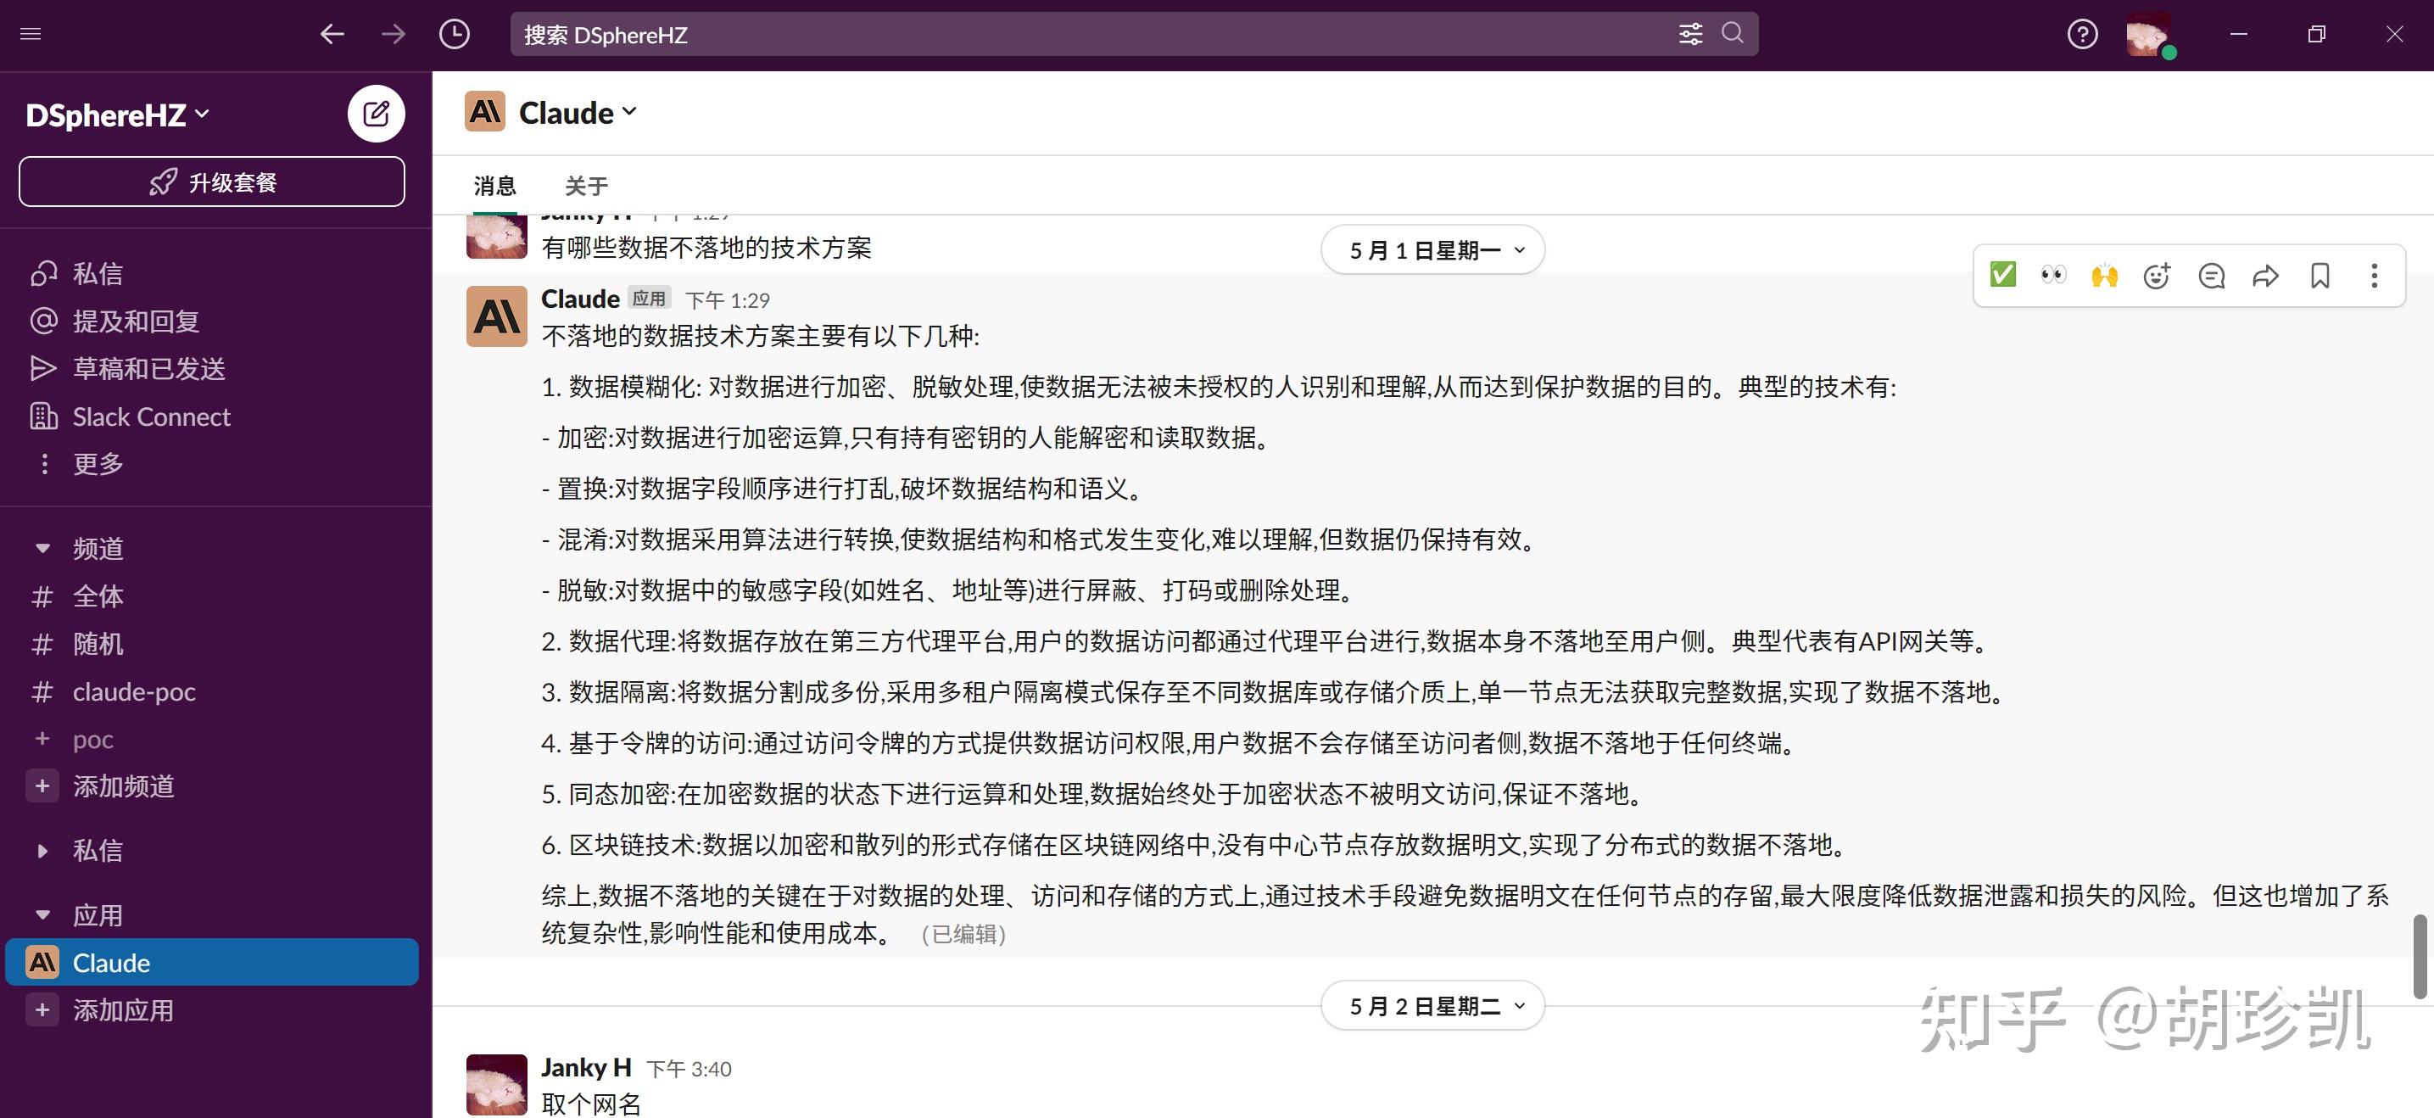The height and width of the screenshot is (1118, 2434).
Task: Open more message actions menu
Action: (2375, 275)
